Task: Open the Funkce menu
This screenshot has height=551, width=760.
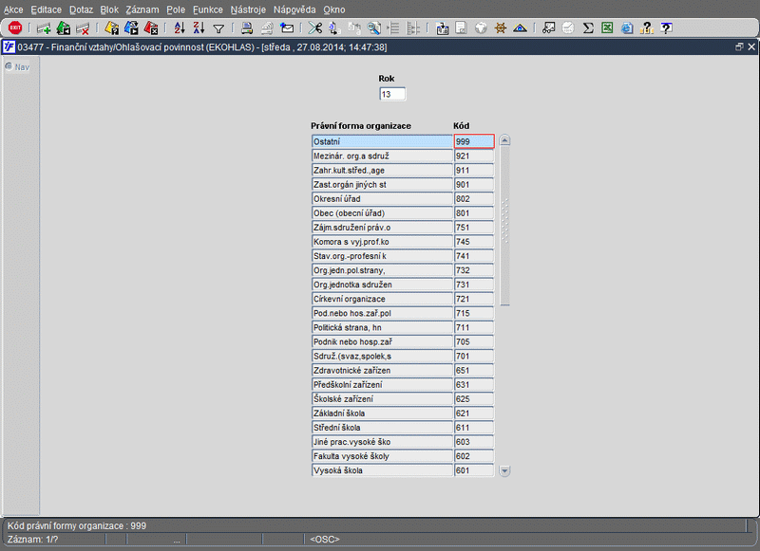Action: 208,9
